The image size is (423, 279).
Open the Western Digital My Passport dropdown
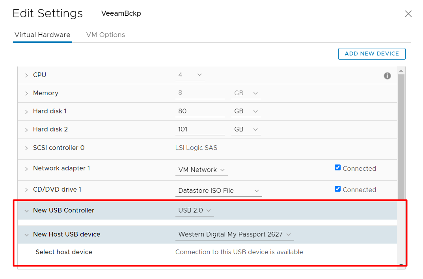point(235,235)
